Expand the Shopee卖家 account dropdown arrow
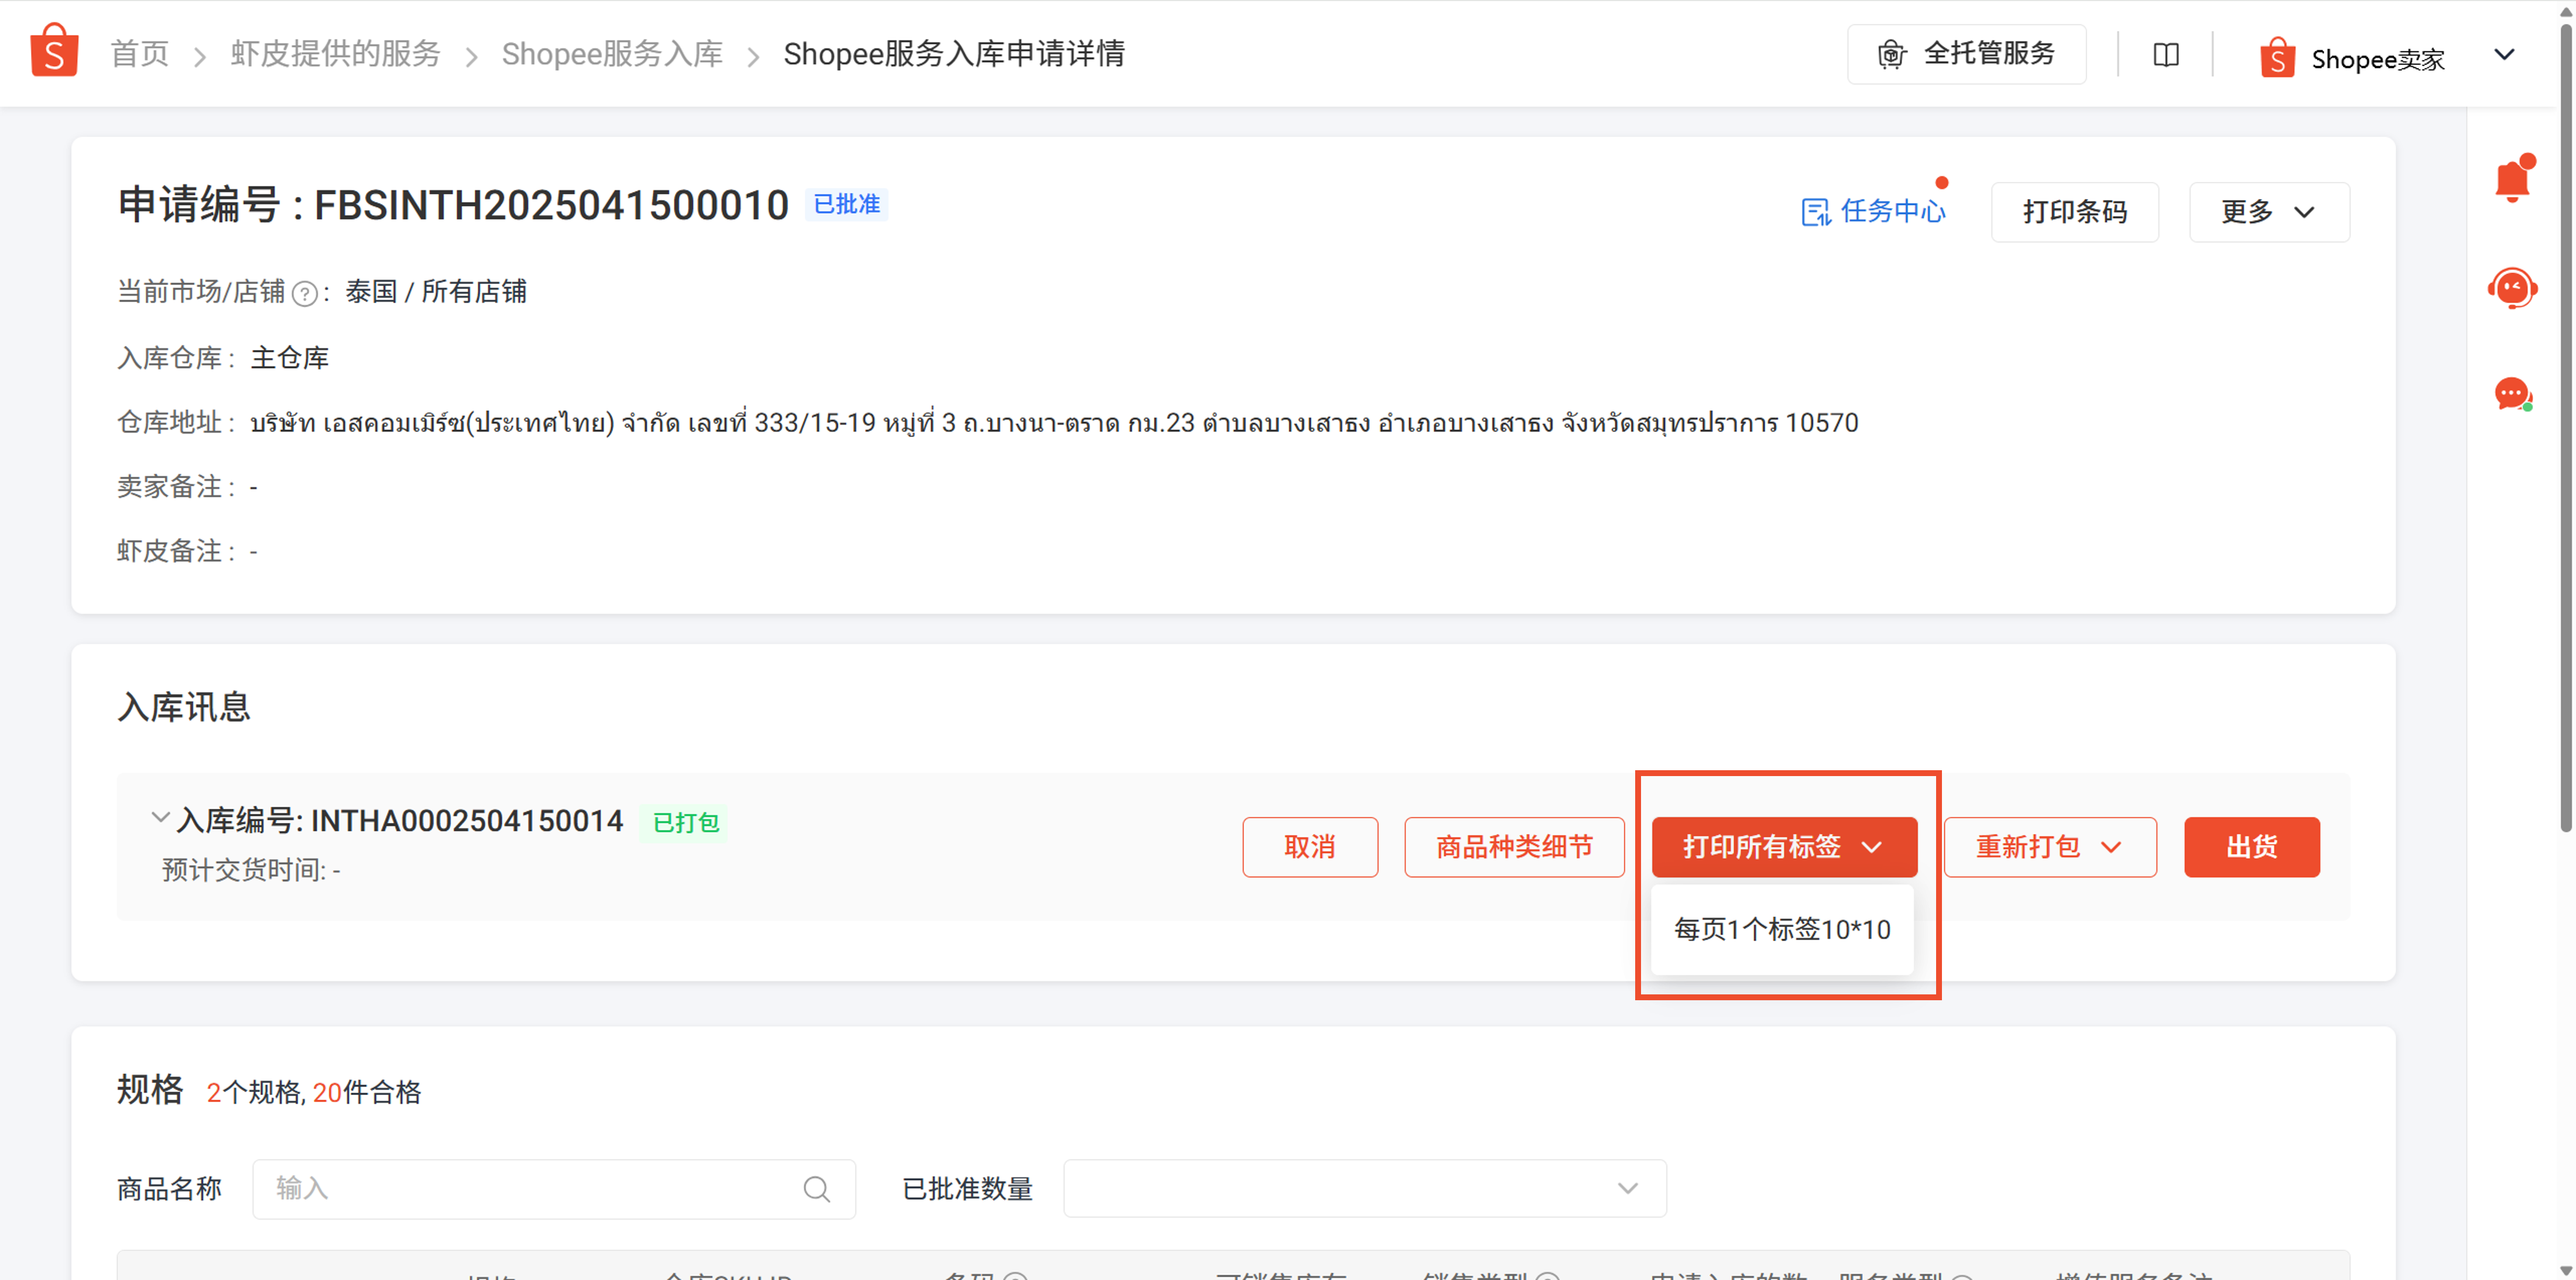This screenshot has width=2576, height=1280. click(2504, 54)
